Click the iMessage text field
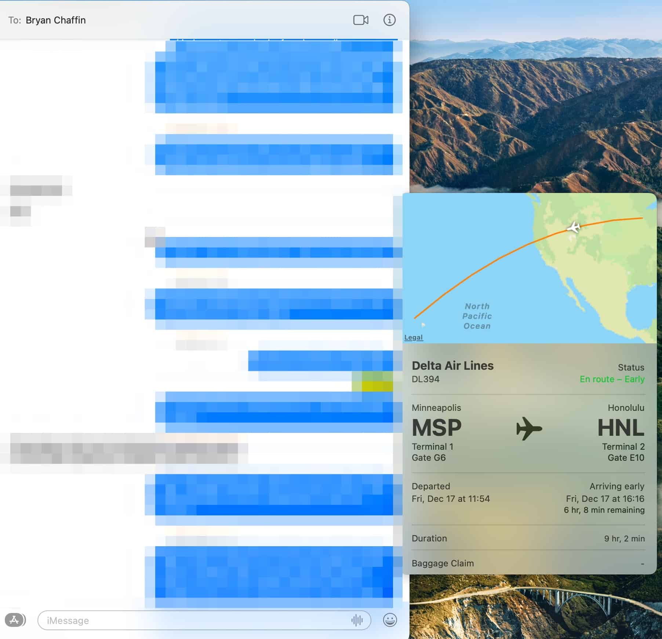 pos(204,620)
